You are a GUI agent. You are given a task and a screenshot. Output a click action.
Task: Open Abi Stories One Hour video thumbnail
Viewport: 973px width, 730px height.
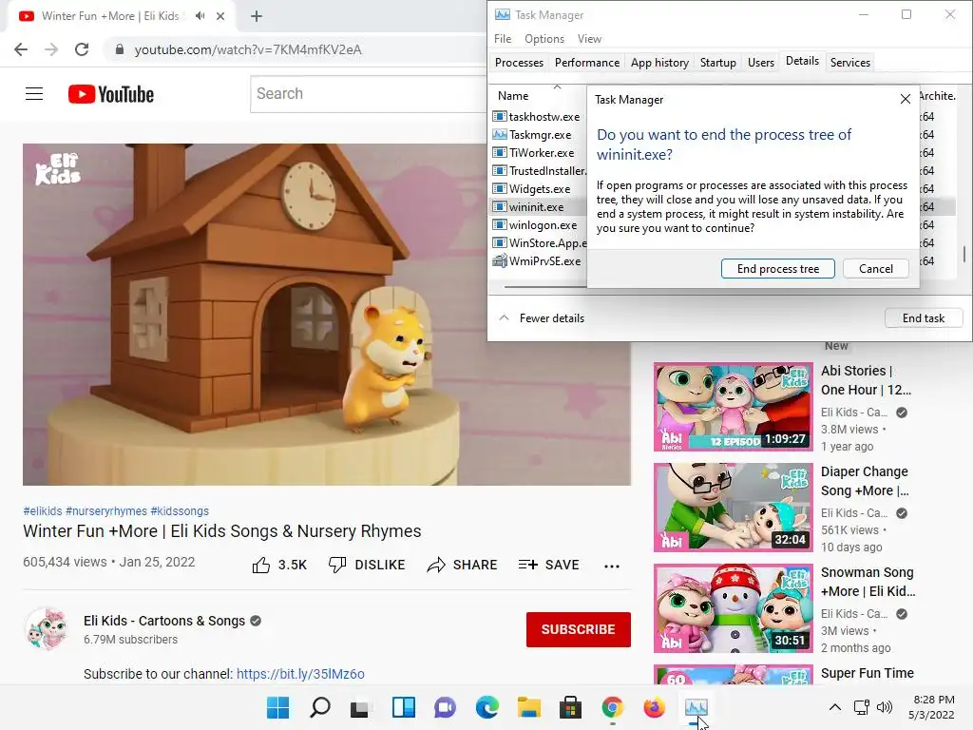(733, 407)
